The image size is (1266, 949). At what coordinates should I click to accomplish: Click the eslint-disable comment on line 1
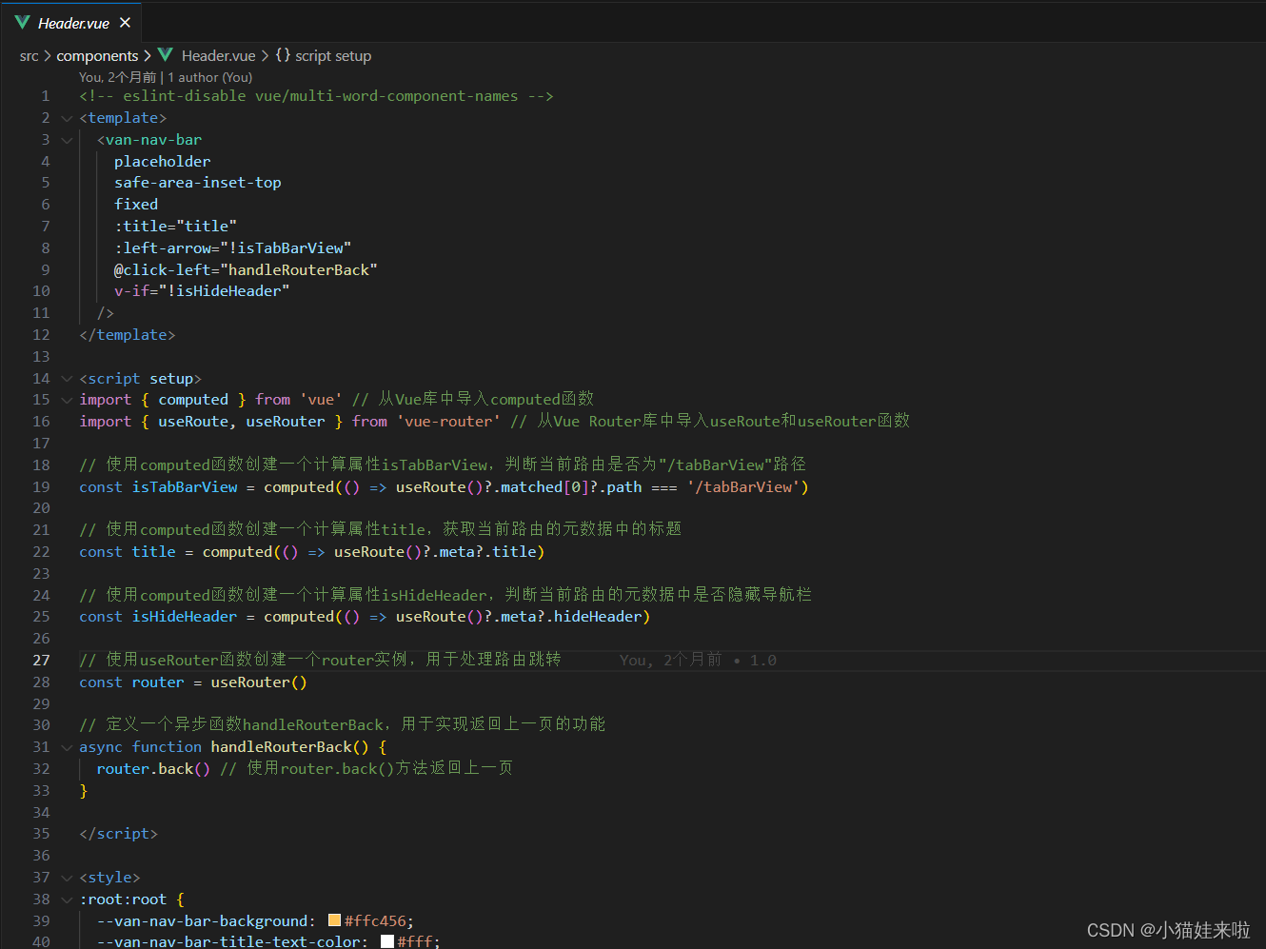coord(316,96)
